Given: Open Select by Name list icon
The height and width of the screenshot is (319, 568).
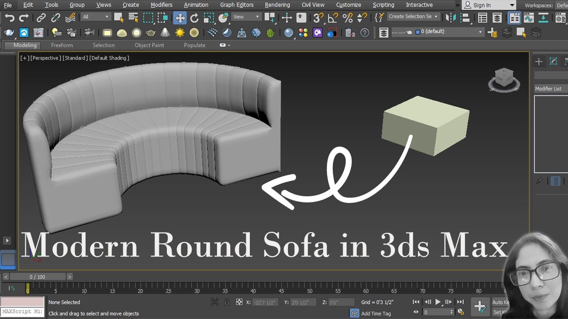Looking at the screenshot, I should 133,18.
